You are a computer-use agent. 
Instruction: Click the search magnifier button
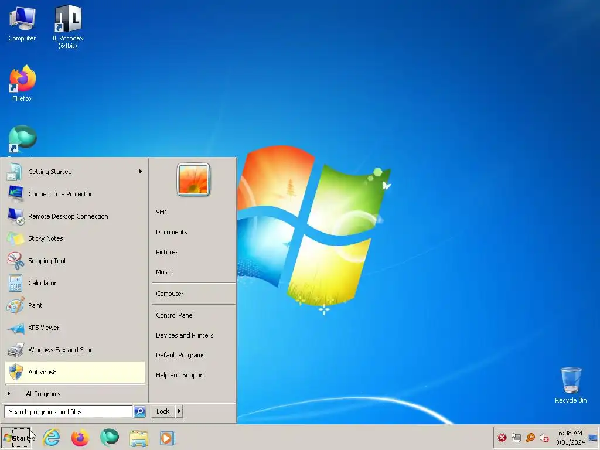139,411
